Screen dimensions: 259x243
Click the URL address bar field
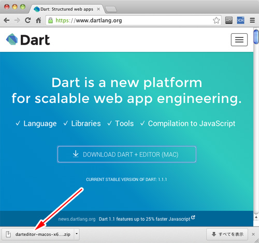click(x=133, y=20)
